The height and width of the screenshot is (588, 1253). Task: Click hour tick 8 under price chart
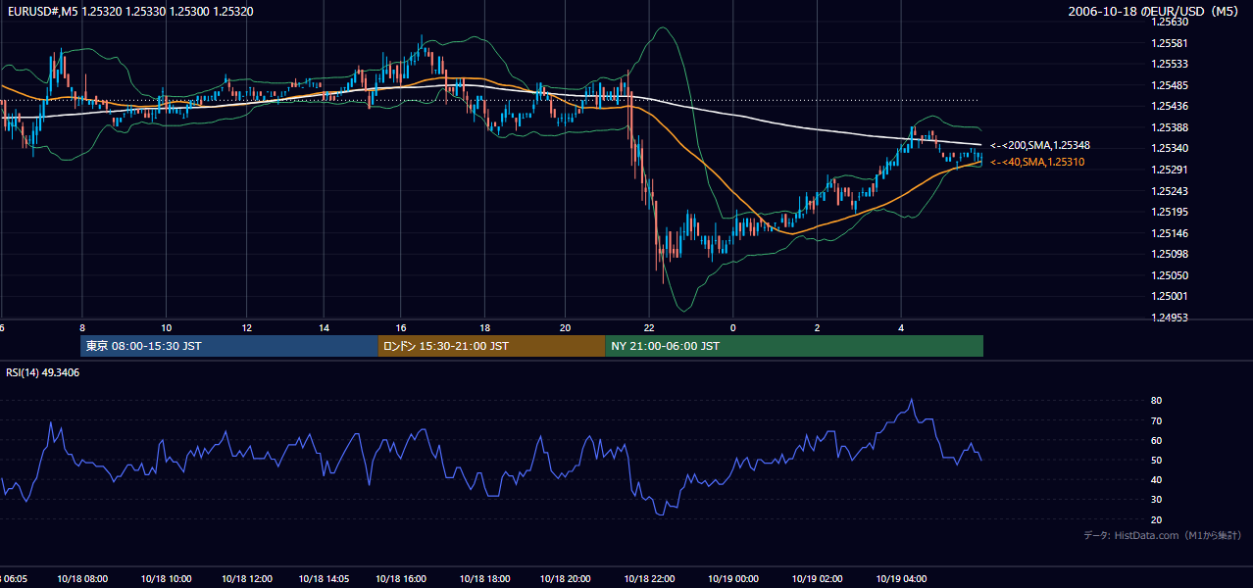coord(82,328)
